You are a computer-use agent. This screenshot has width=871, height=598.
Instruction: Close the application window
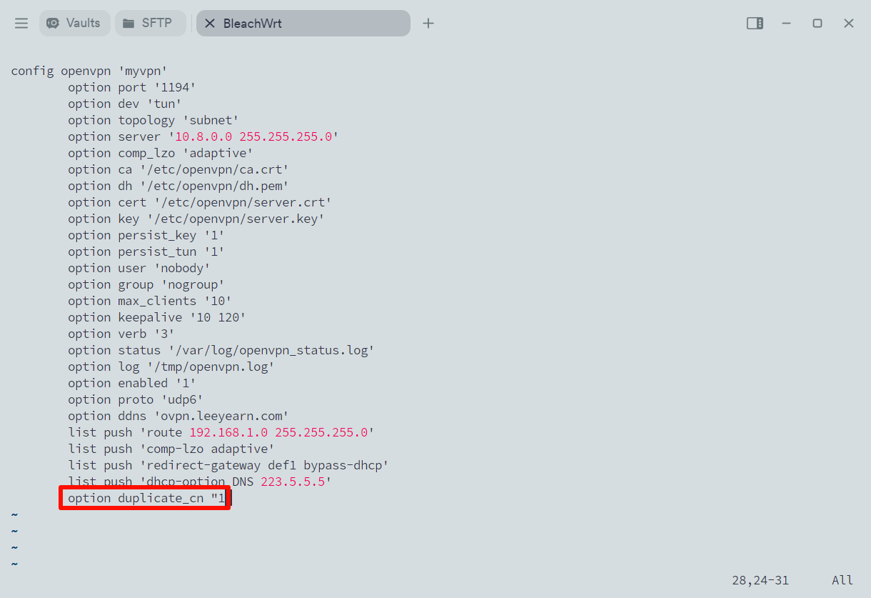click(x=849, y=24)
